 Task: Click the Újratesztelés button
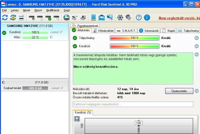179,91
